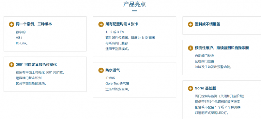
Task: Click the text 以透明方式呈现LED灯。
Action: pos(211,113)
